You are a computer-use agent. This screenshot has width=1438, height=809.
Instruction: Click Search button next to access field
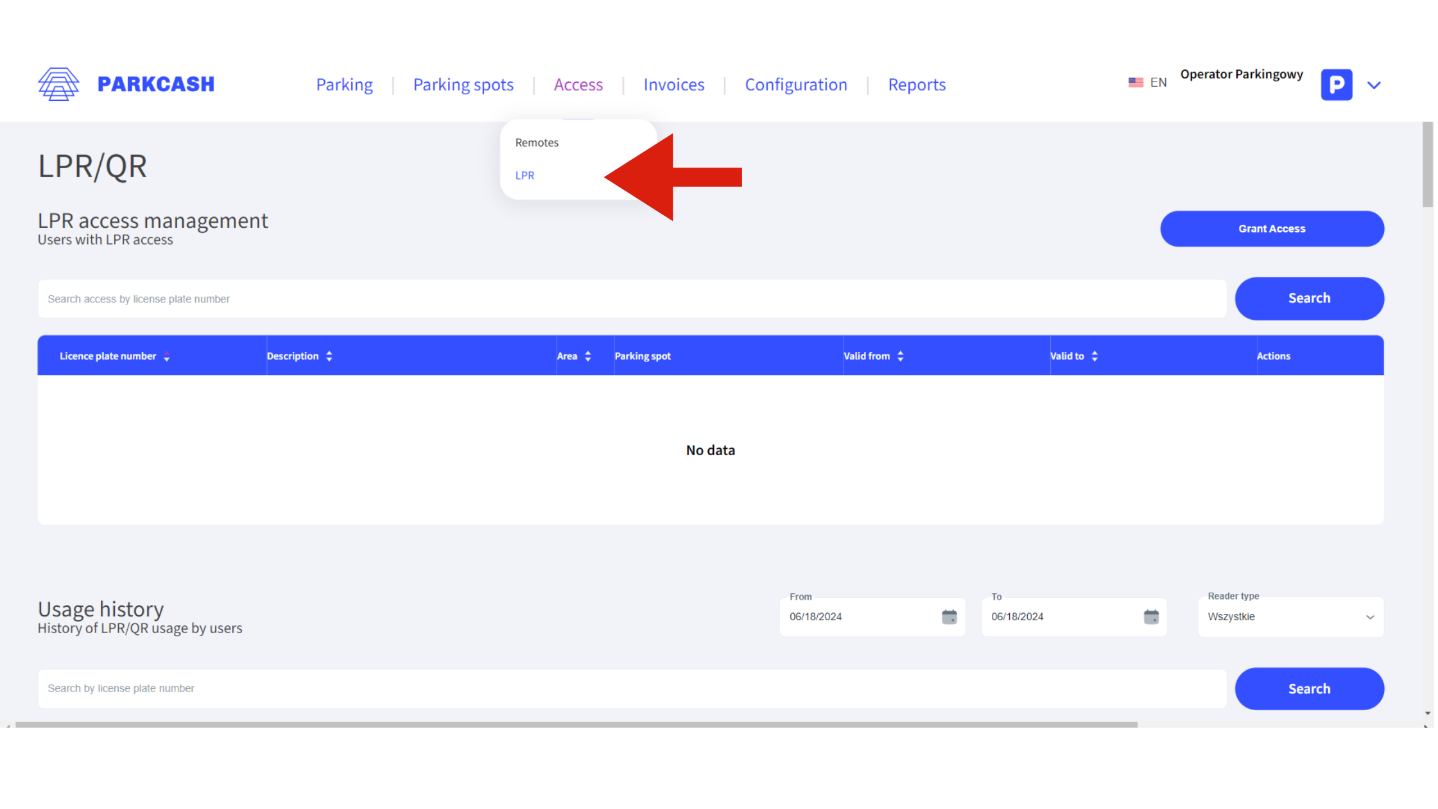coord(1309,299)
